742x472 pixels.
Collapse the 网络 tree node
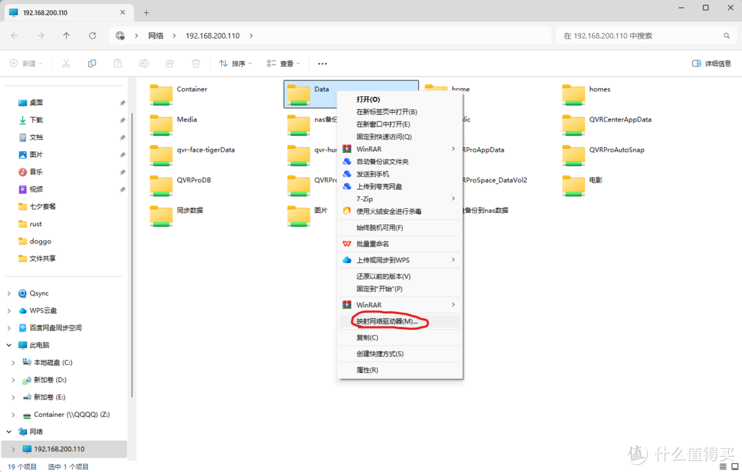click(x=9, y=431)
